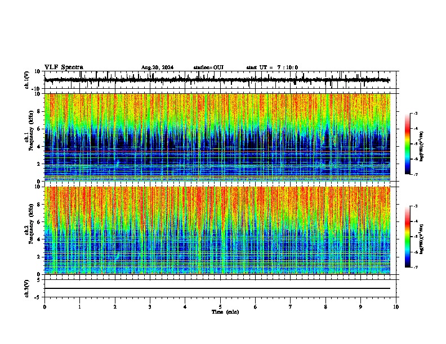Viewport: 446px width, 344px height.
Task: Click the ch.2 frequency tick label "8"
Action: pos(39,205)
